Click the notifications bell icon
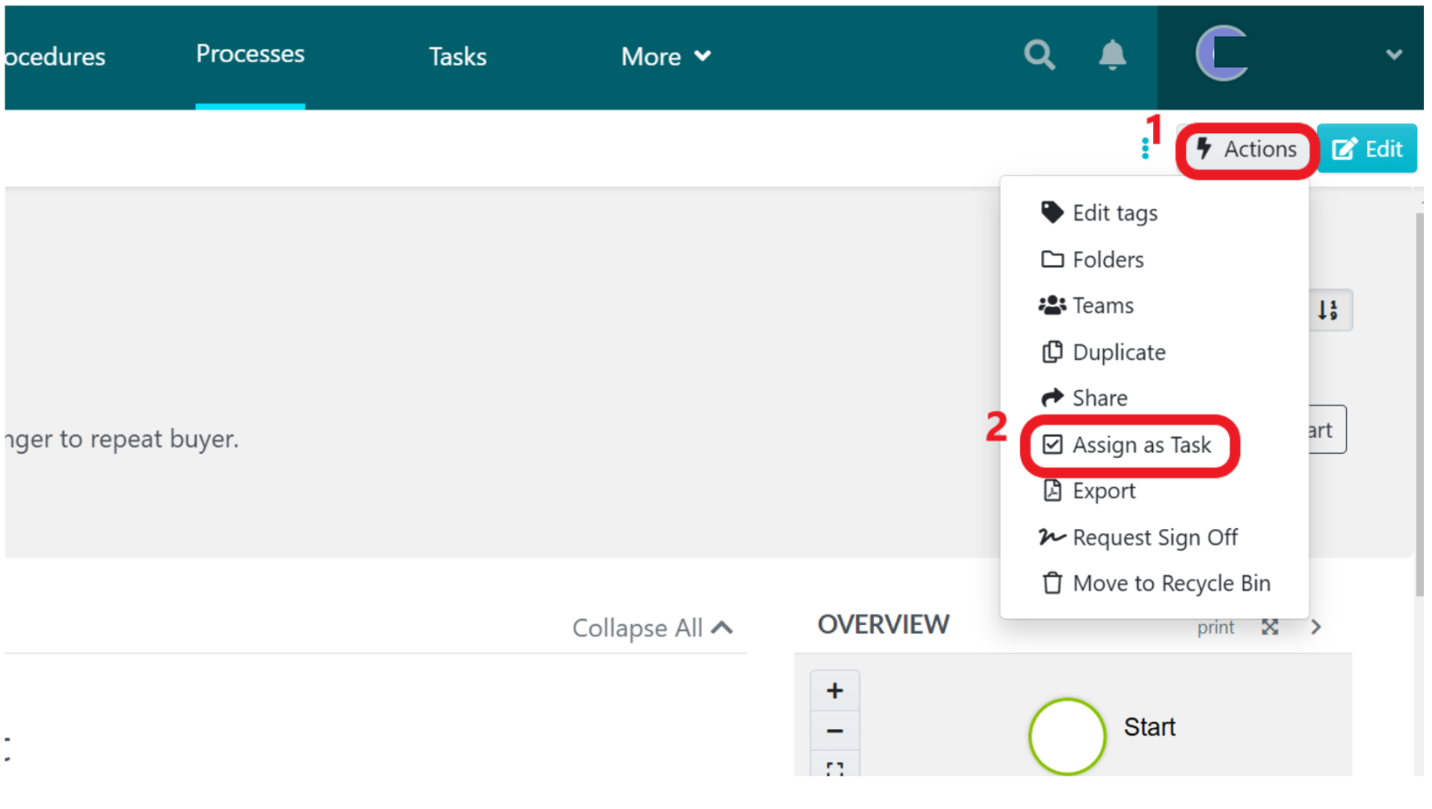1432x809 pixels. [1111, 55]
